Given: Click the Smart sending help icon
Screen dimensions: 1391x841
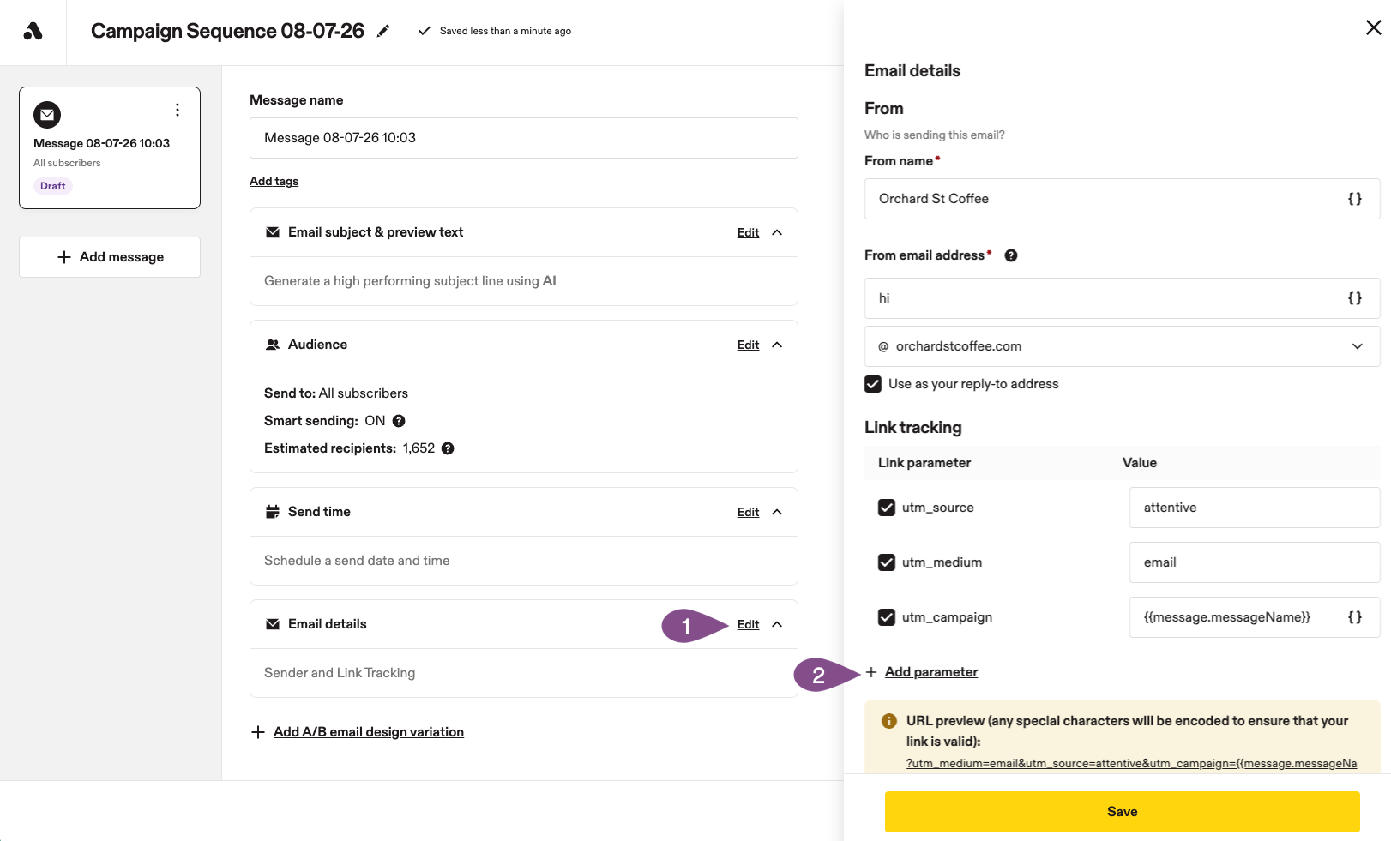Looking at the screenshot, I should pyautogui.click(x=399, y=421).
